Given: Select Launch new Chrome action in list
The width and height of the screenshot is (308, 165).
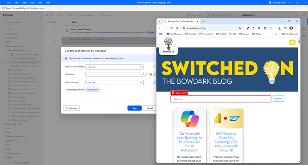Looking at the screenshot, I should pos(21,89).
